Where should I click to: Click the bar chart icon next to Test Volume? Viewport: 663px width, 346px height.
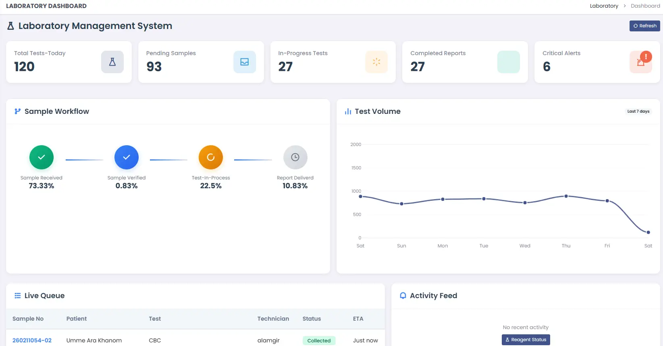[x=348, y=111]
